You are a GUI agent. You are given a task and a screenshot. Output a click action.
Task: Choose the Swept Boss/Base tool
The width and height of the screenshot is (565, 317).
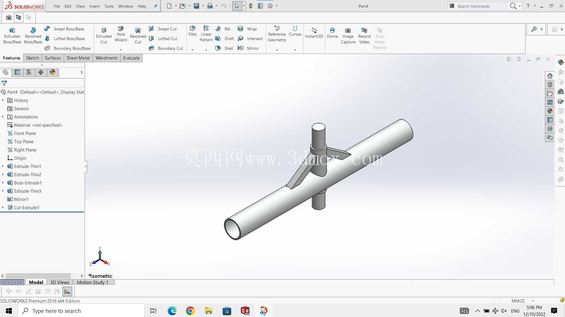(64, 29)
